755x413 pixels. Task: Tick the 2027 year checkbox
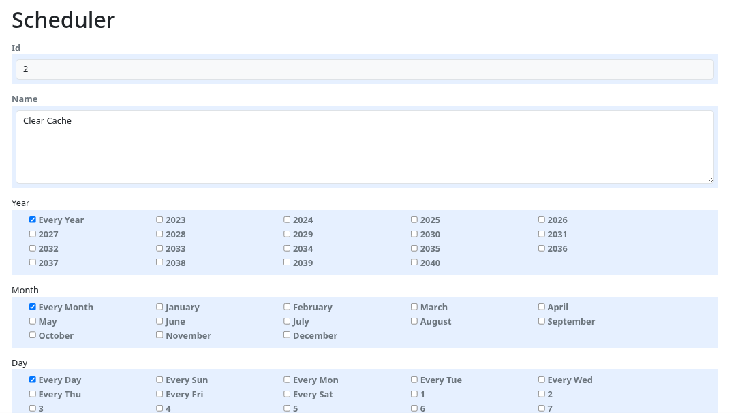click(32, 234)
